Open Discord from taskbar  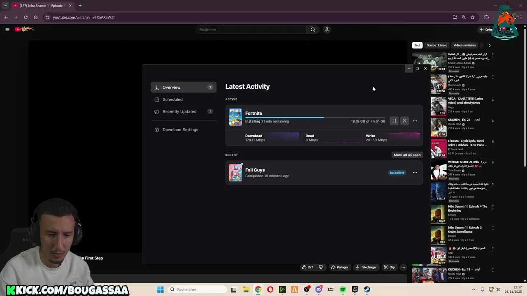[x=319, y=289]
